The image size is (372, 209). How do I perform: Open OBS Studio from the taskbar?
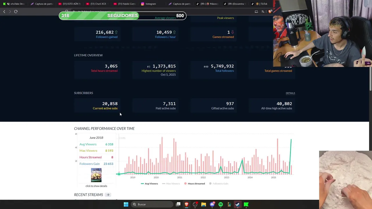tap(195, 204)
